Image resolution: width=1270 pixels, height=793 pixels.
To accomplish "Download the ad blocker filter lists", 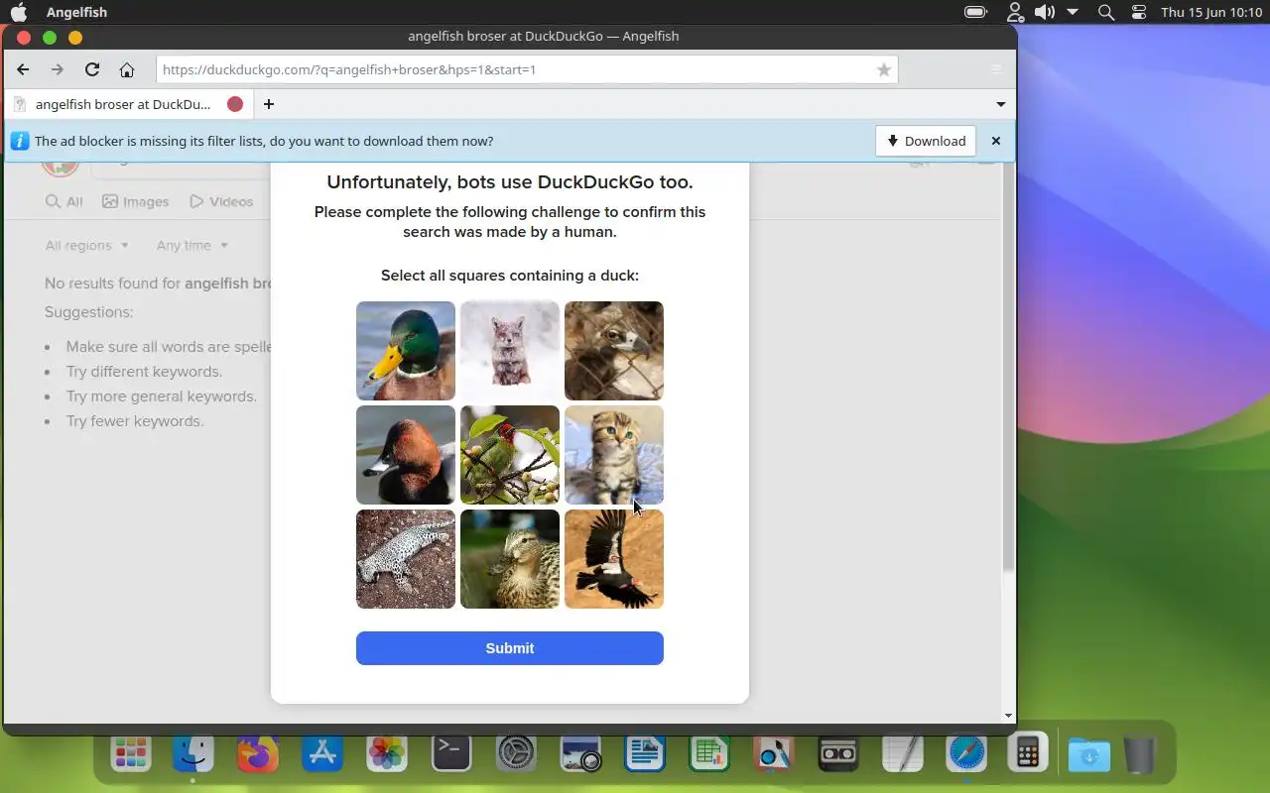I will [x=926, y=141].
